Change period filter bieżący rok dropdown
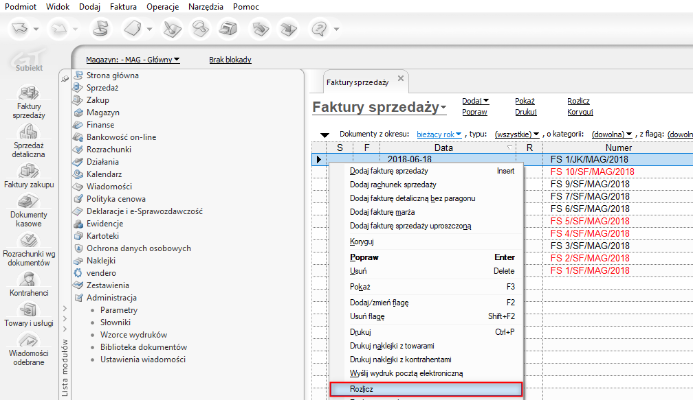The height and width of the screenshot is (400, 693). click(439, 134)
